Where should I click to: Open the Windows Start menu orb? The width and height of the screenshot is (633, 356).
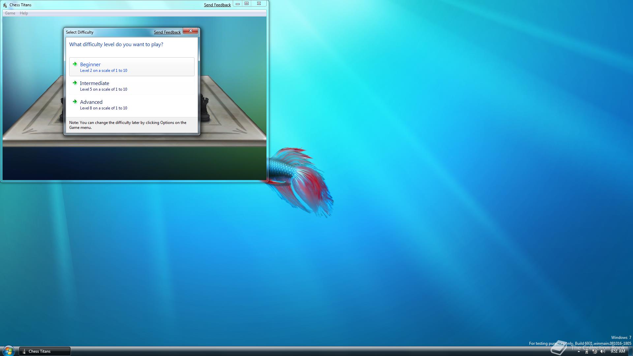point(9,351)
